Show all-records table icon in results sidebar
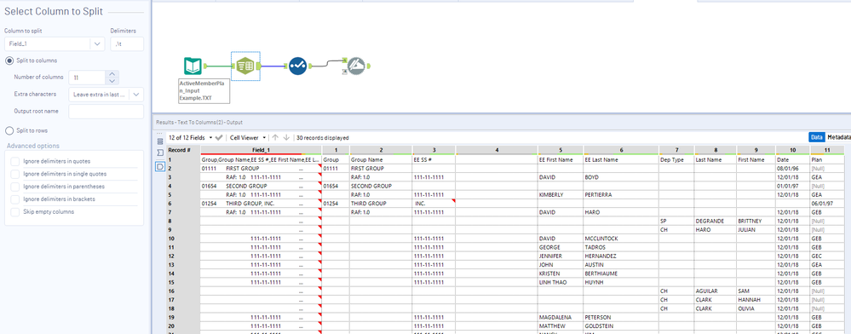851x334 pixels. pyautogui.click(x=160, y=141)
